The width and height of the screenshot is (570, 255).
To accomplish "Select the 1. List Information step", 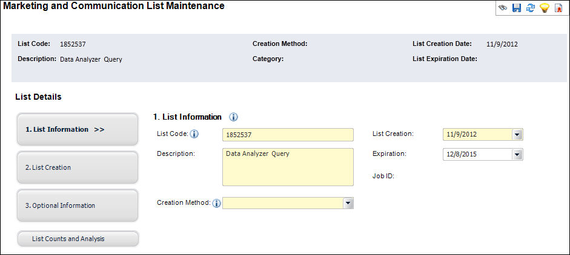I will tap(78, 129).
